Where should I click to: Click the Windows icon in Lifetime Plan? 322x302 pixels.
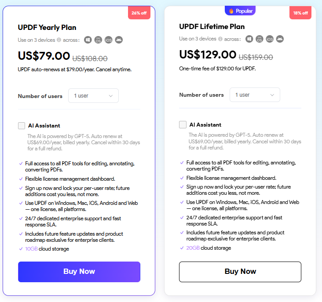point(249,39)
